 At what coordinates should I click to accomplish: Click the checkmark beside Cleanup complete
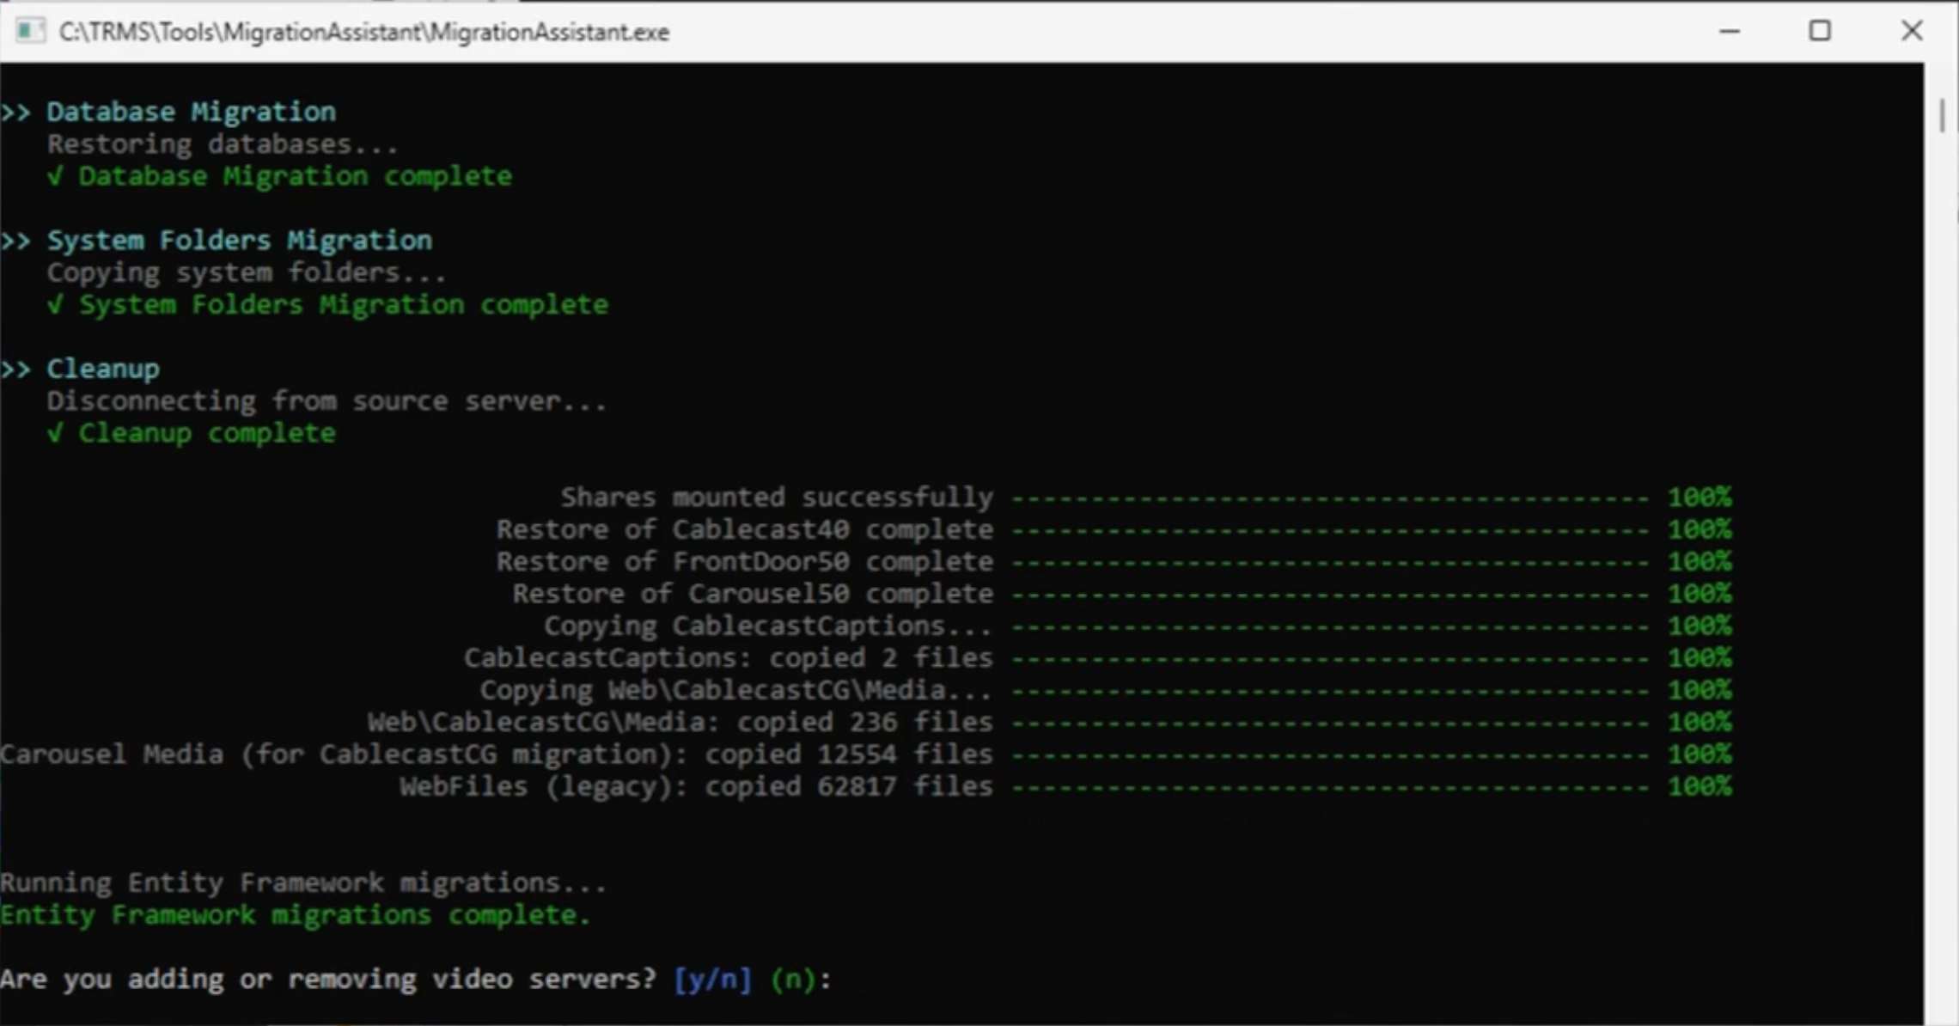[55, 433]
